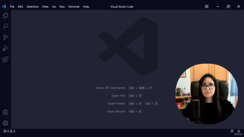Open the Manage gear settings icon

[5, 123]
